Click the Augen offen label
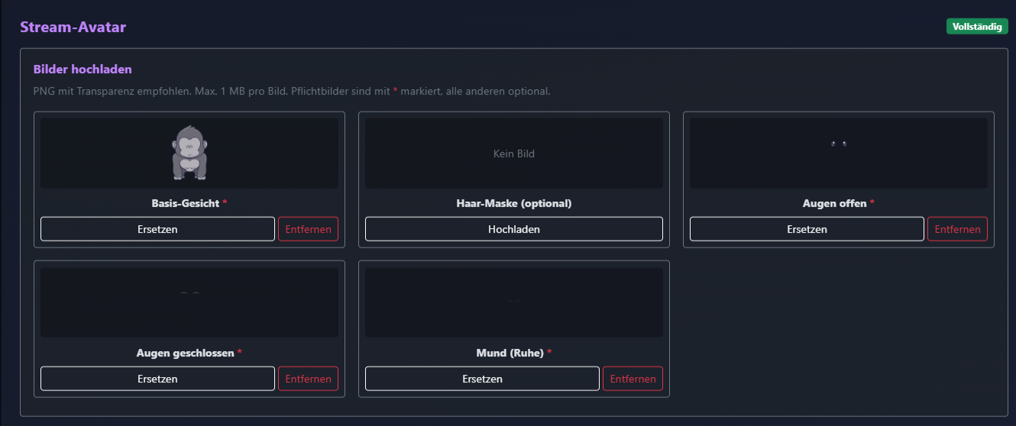Viewport: 1016px width, 426px height. pos(838,204)
